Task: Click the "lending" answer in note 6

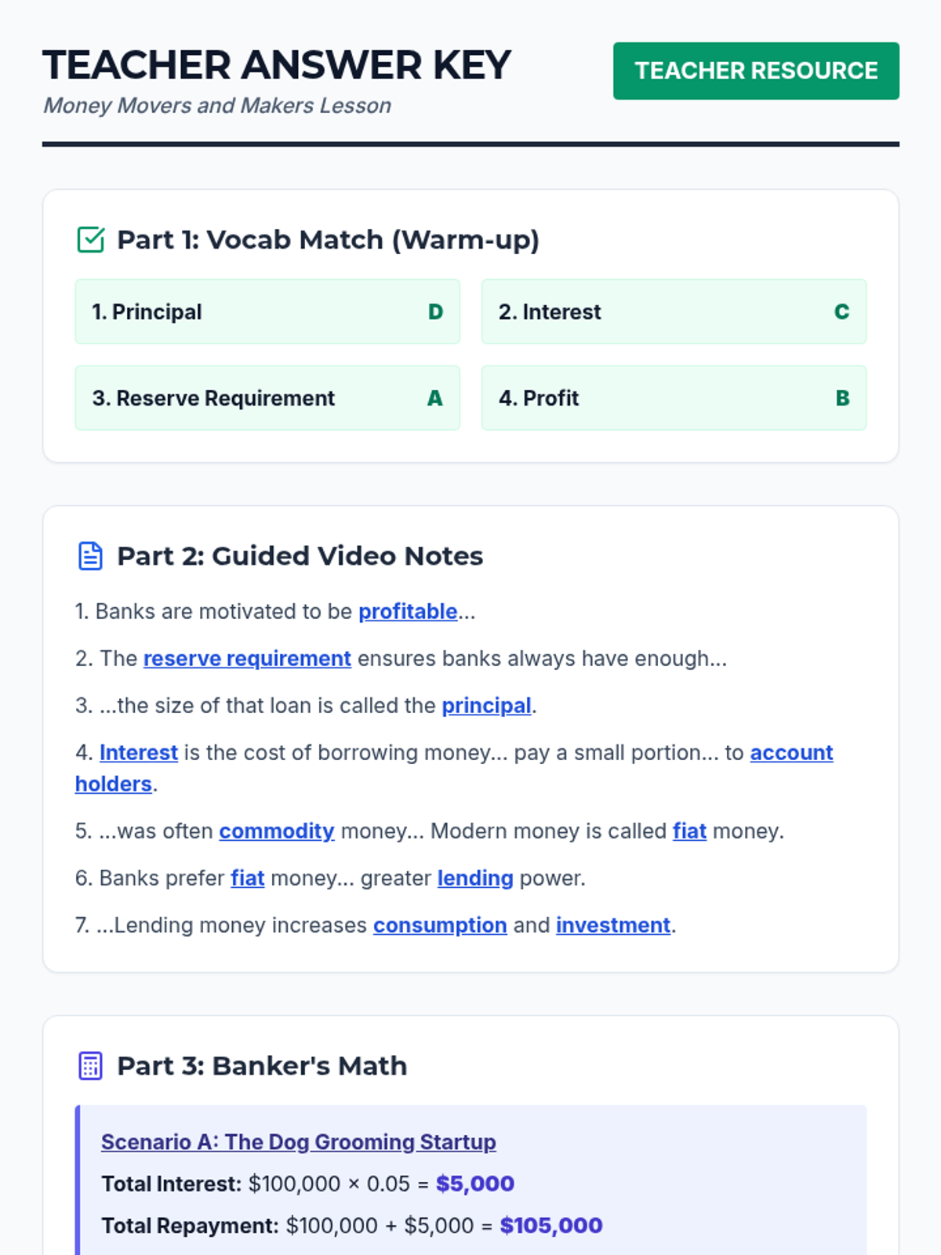Action: [475, 878]
